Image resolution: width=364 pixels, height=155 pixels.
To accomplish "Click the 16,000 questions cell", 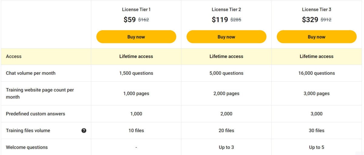I will 317,73.
